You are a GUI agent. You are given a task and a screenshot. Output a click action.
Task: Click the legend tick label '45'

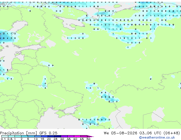[82, 139]
